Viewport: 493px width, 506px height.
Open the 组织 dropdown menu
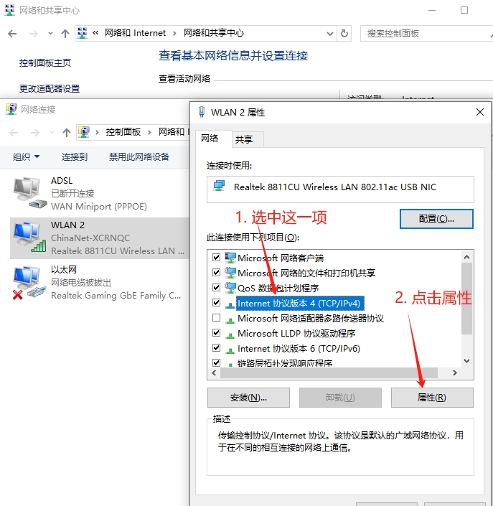[x=26, y=157]
